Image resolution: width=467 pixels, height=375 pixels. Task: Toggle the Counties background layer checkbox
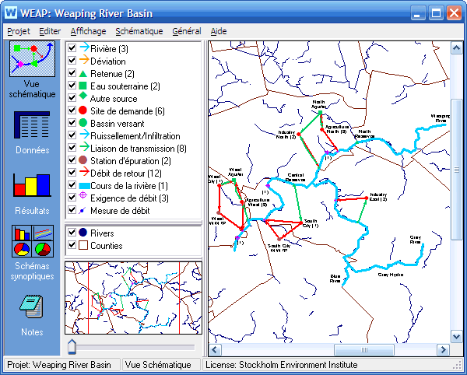click(x=72, y=245)
